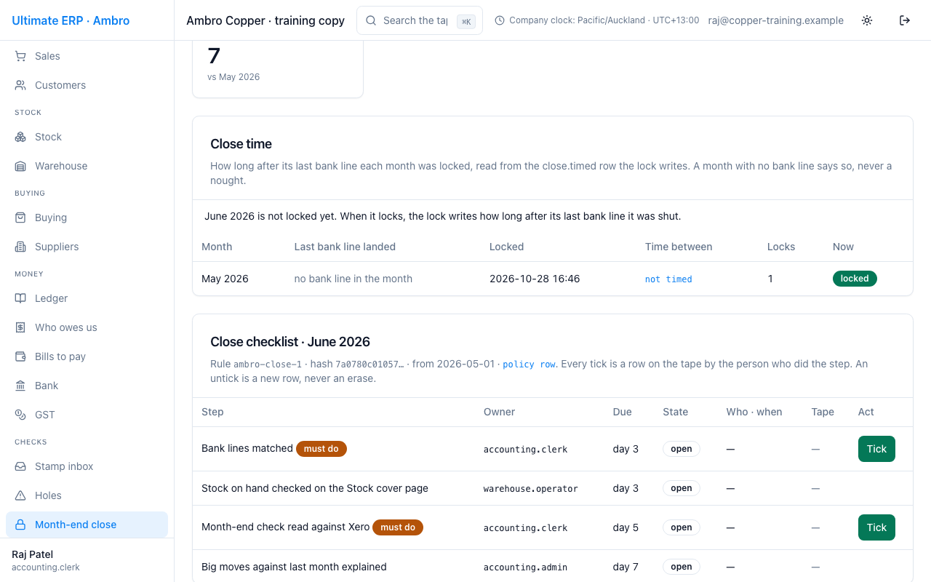
Task: Click the Month-end close lock icon
Action: tap(20, 525)
